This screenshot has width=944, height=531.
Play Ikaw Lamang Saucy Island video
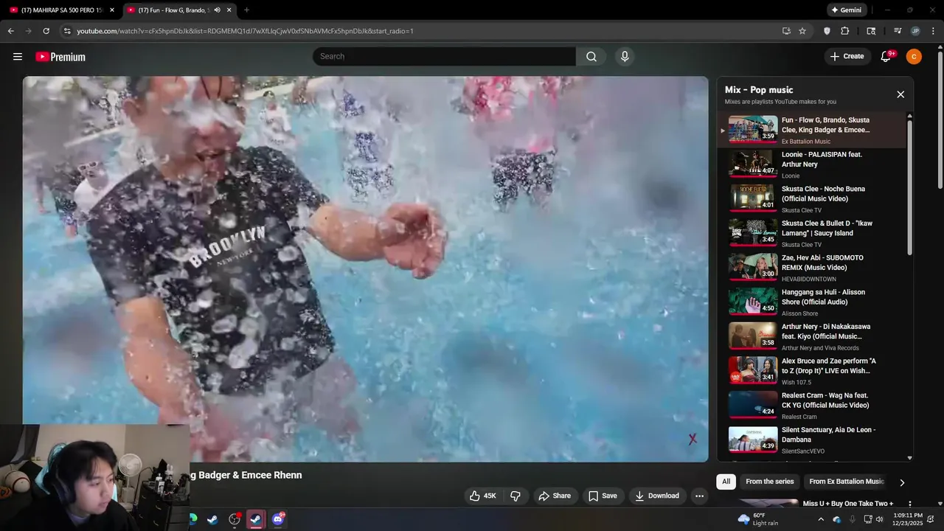(811, 234)
